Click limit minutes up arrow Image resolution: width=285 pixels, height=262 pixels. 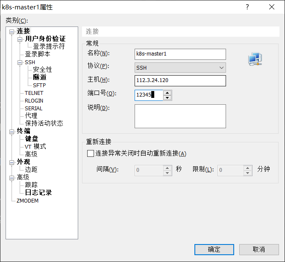point(247,168)
